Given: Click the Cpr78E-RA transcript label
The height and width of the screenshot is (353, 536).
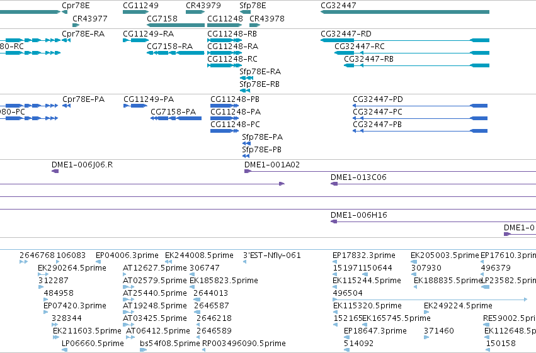Looking at the screenshot, I should 83,34.
